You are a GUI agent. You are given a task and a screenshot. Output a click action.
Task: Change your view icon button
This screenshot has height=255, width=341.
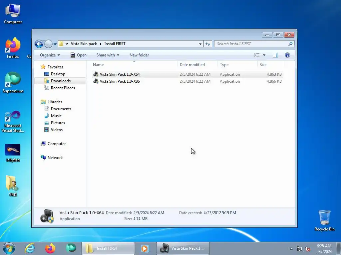coord(257,55)
